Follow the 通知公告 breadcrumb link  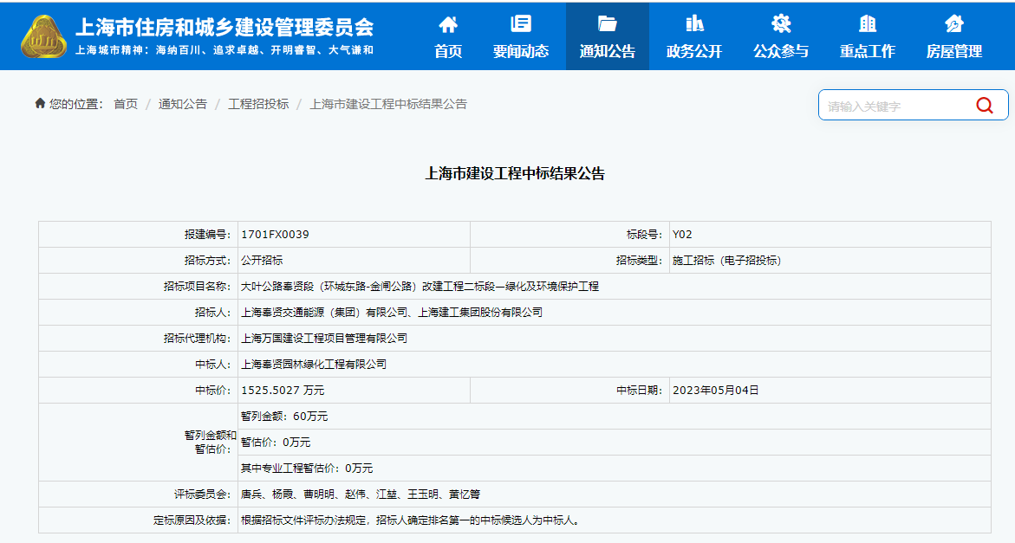(x=182, y=104)
